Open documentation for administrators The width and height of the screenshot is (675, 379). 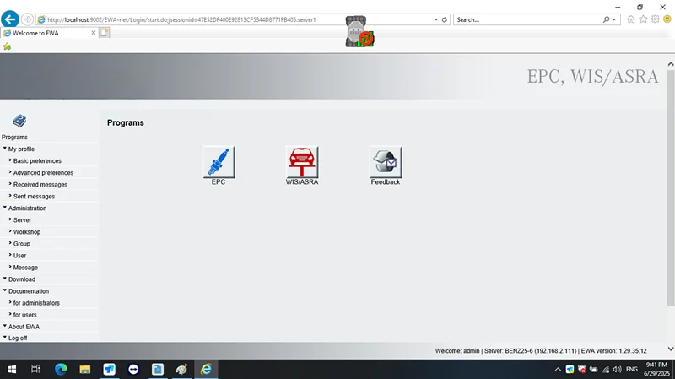pos(36,303)
